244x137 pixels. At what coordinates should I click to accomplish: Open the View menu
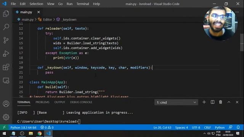(51, 4)
